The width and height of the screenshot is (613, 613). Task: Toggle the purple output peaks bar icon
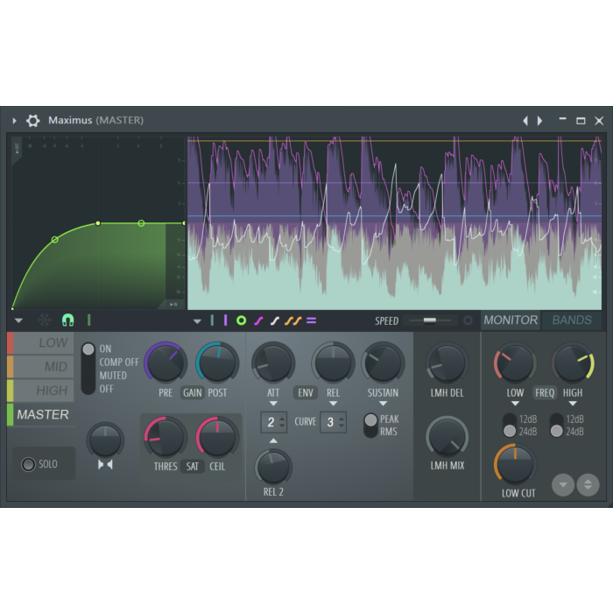[226, 321]
